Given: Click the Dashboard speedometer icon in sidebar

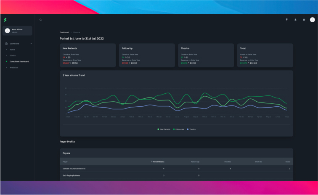Looking at the screenshot, I should point(6,43).
